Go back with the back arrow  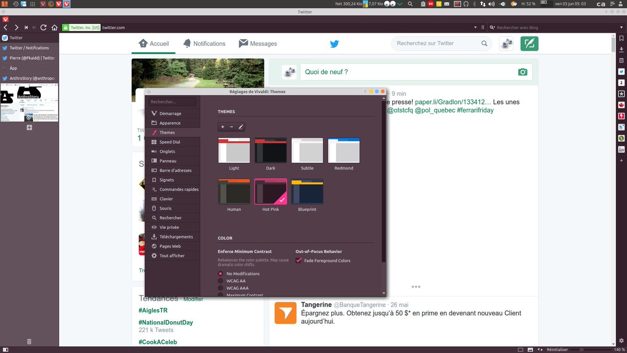point(6,27)
